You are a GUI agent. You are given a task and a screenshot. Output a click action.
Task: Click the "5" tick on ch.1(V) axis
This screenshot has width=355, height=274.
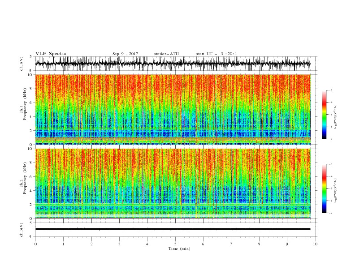click(31, 56)
